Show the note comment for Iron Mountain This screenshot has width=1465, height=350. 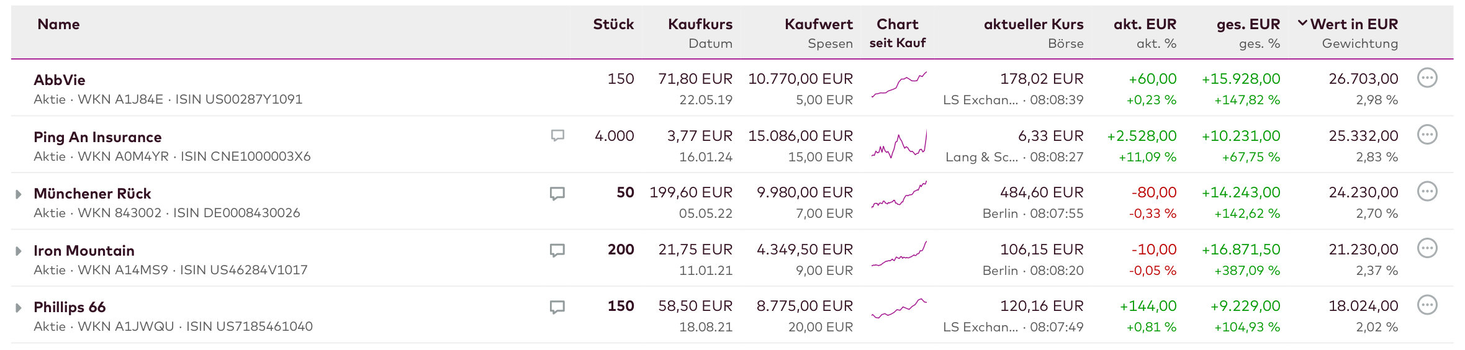(557, 250)
